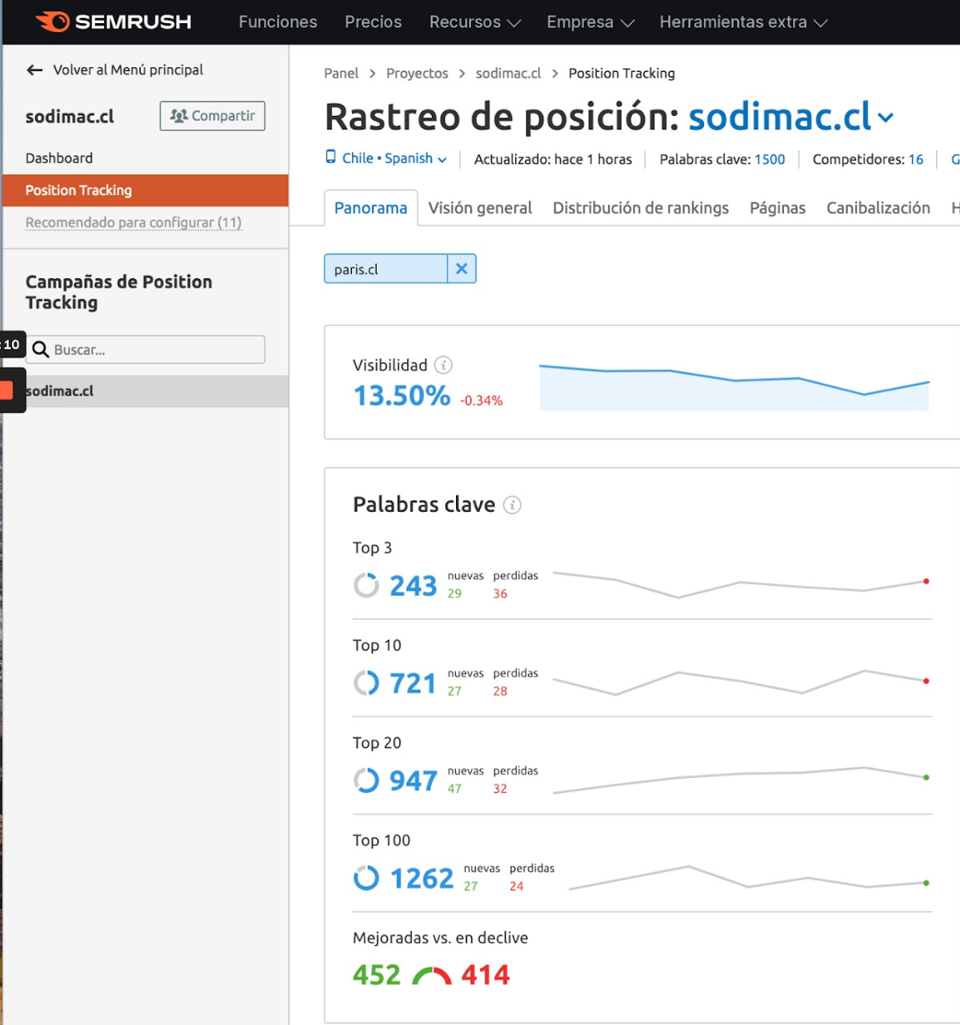Click the Top 10 perdidas value 28

tap(500, 691)
